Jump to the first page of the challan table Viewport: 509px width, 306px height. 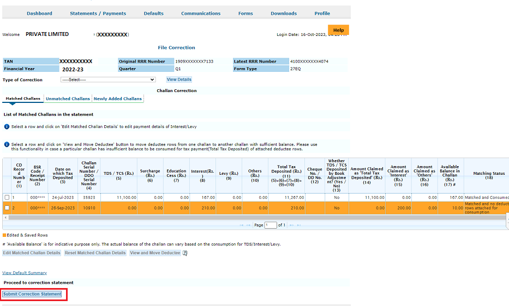(x=243, y=225)
